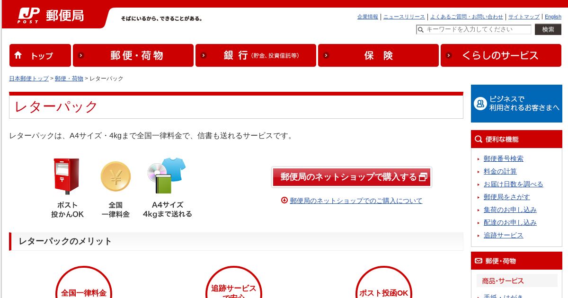The height and width of the screenshot is (298, 568).
Task: Click the home icon in the トップ button
Action: [x=18, y=55]
